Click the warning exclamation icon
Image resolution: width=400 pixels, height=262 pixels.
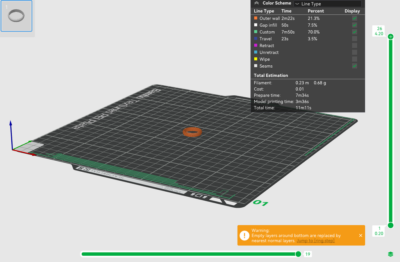[x=245, y=235]
